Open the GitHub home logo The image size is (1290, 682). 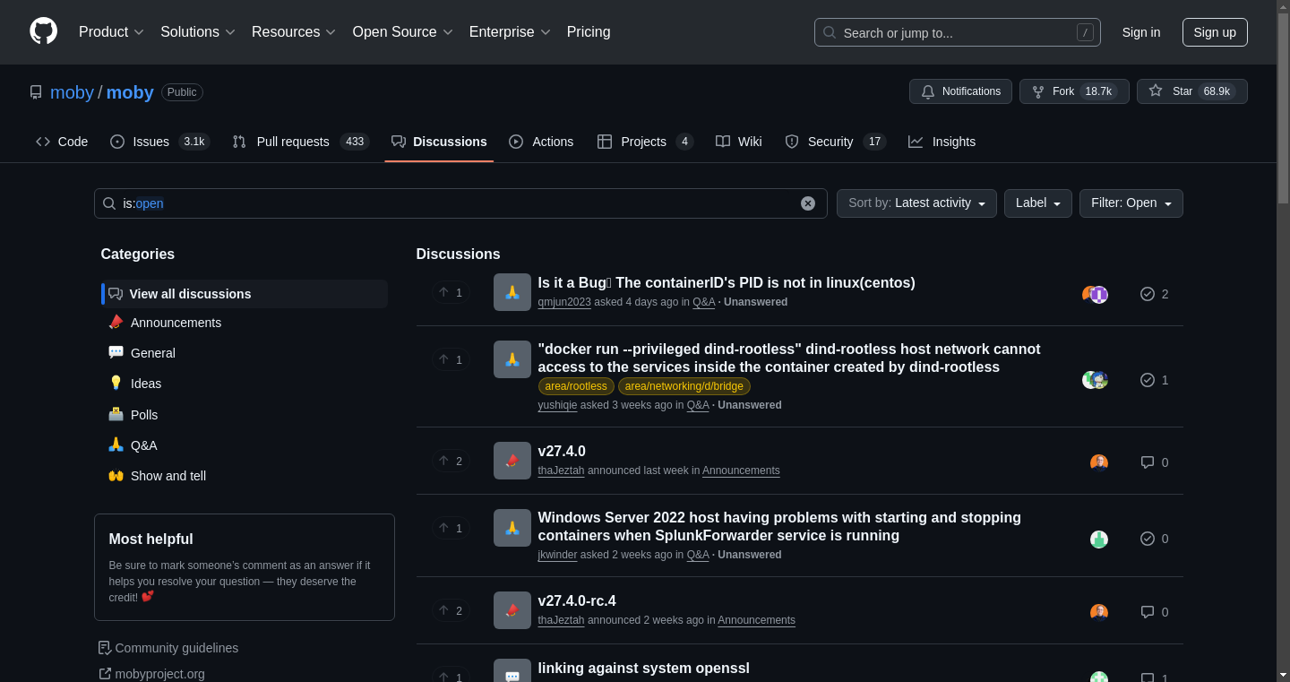point(43,31)
